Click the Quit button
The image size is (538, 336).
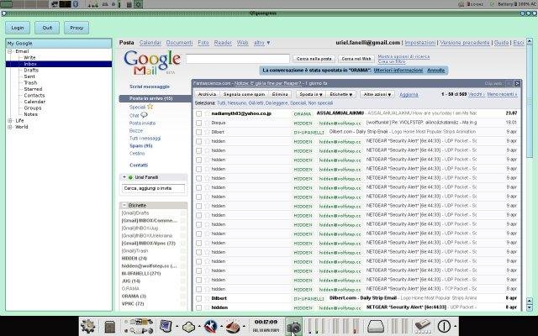point(47,28)
